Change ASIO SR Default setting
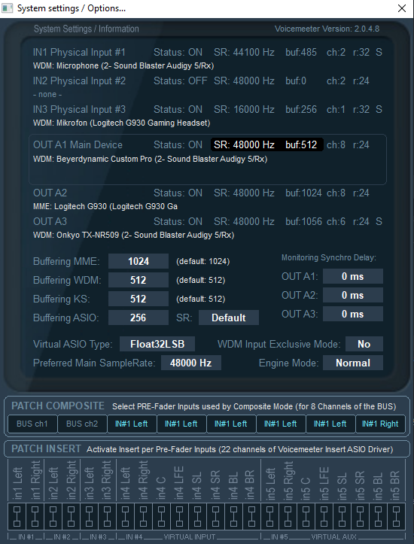 tap(228, 318)
